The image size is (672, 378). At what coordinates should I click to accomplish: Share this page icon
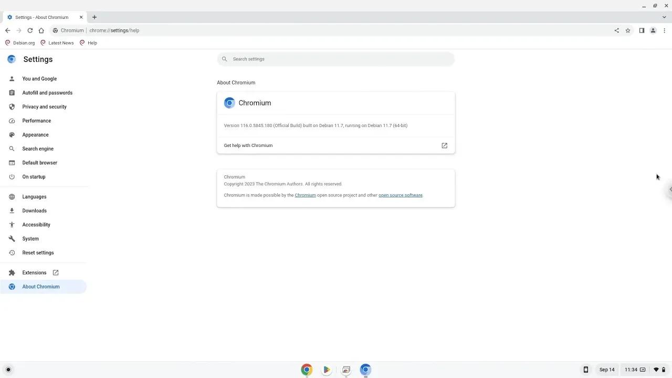click(616, 30)
